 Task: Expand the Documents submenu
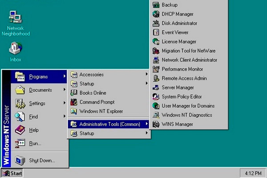coord(40,90)
